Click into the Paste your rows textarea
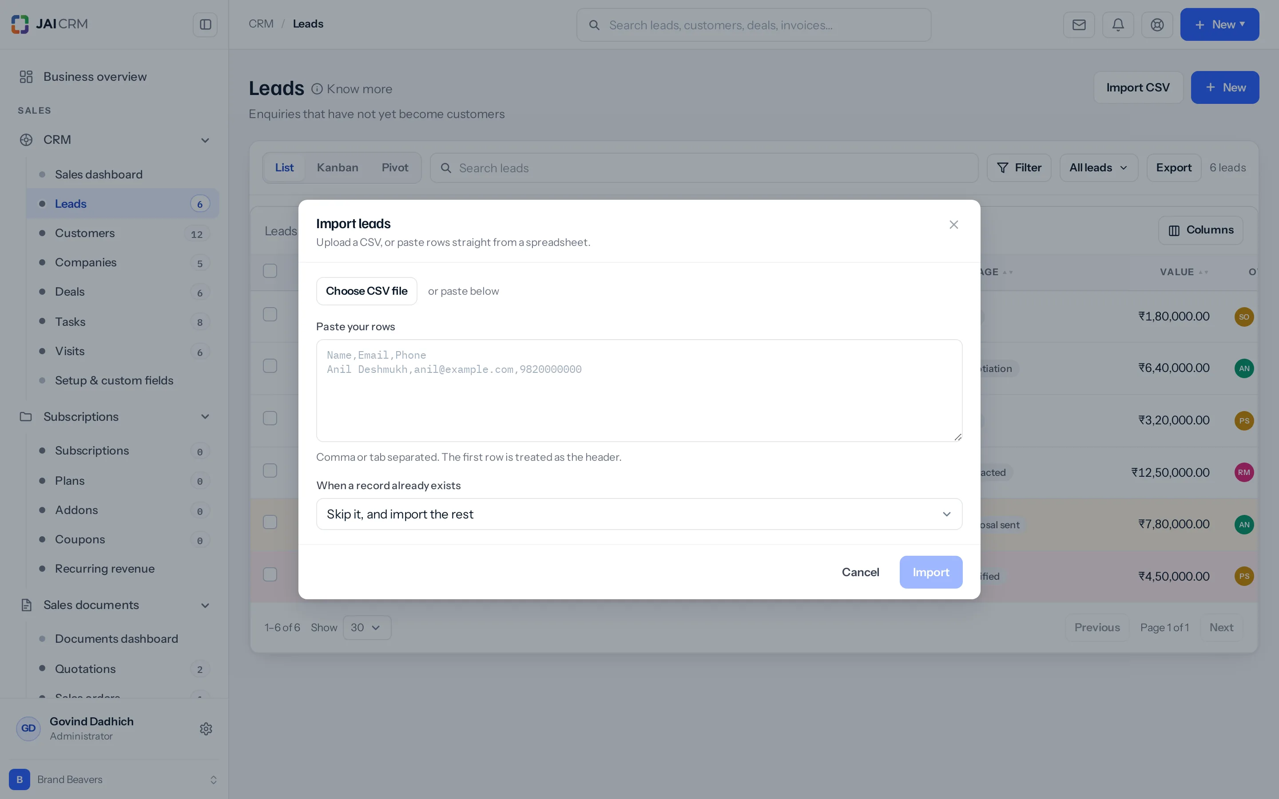This screenshot has height=799, width=1279. (x=639, y=391)
